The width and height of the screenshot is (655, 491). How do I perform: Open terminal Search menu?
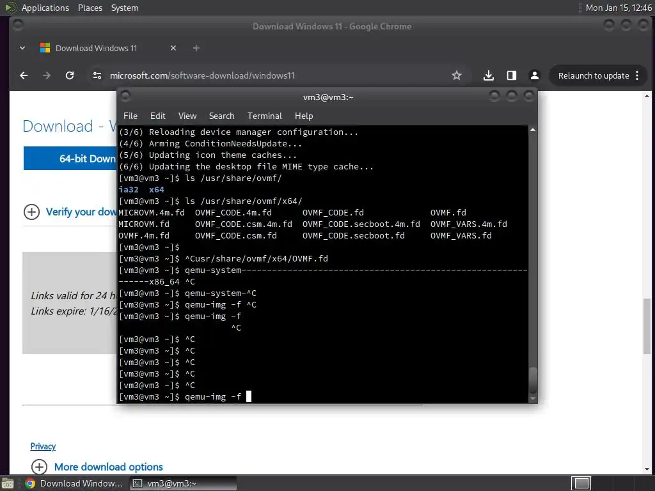tap(221, 116)
